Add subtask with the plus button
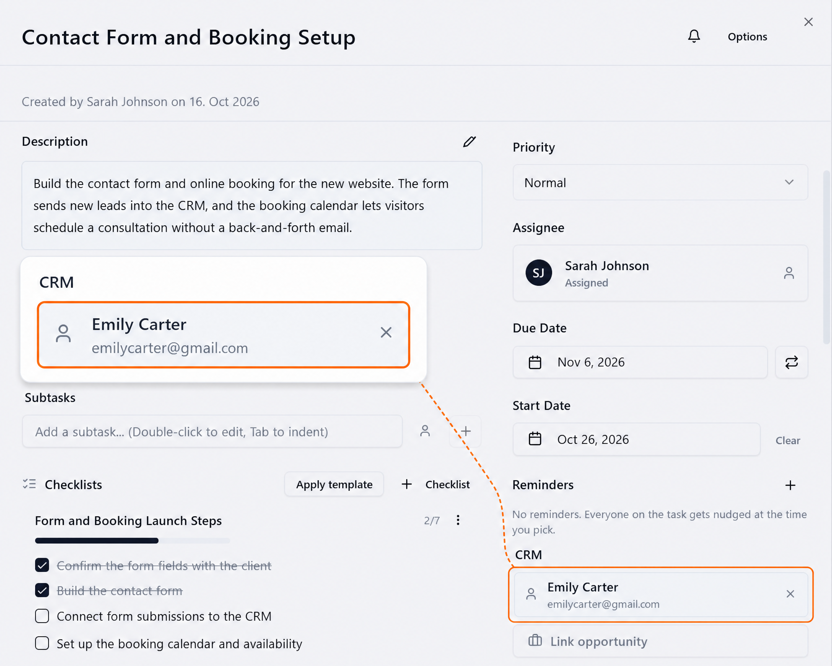This screenshot has height=666, width=832. (x=465, y=431)
